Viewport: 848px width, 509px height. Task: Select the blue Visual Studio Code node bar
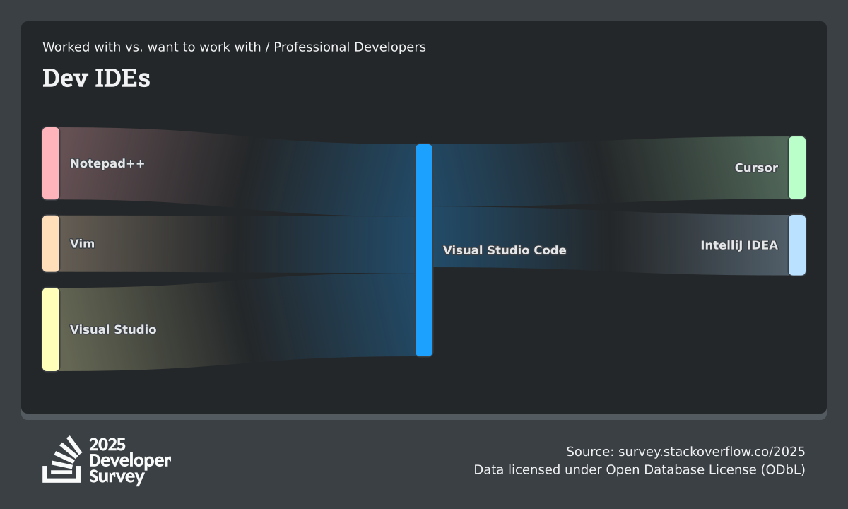click(424, 250)
